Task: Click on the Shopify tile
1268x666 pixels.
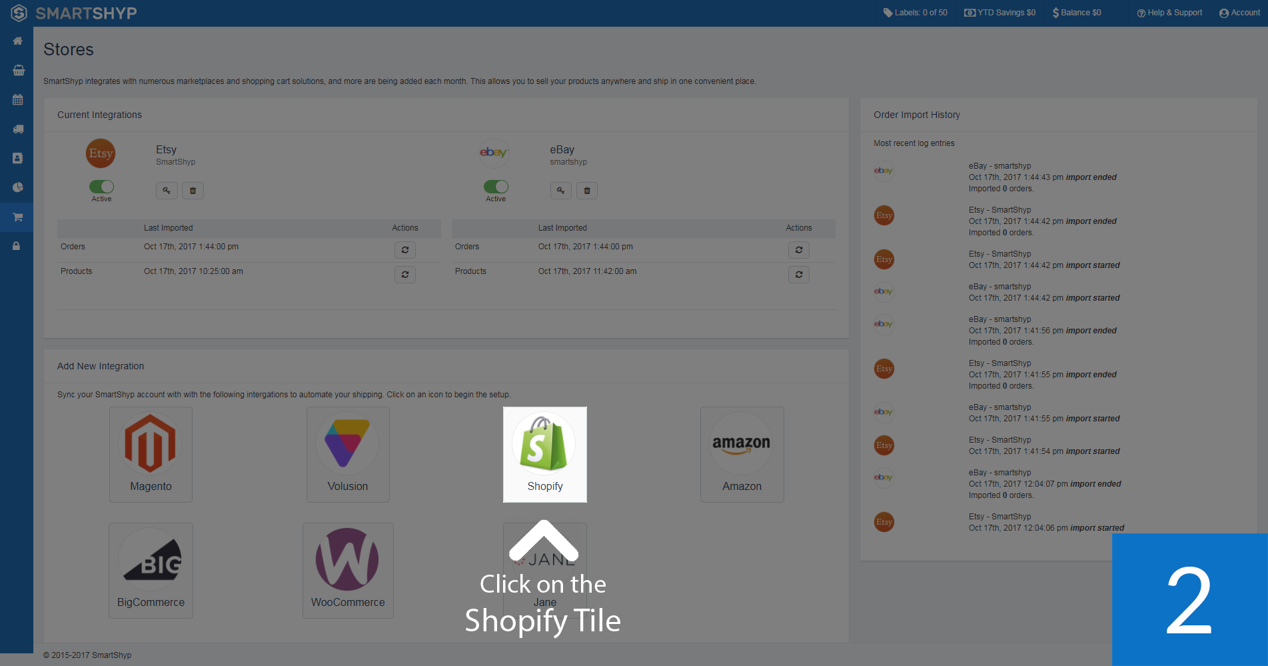Action: 545,455
